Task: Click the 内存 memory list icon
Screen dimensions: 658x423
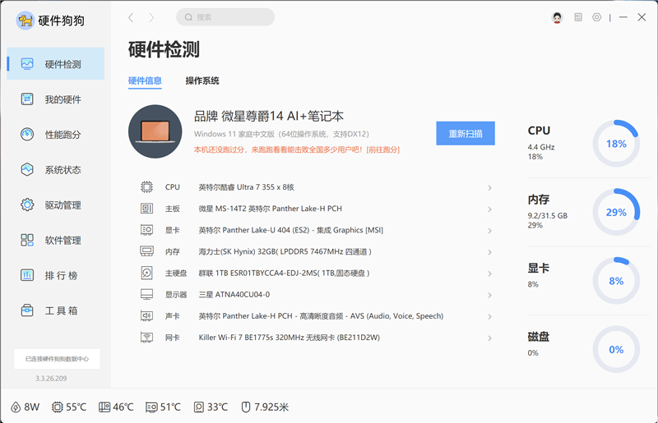Action: pyautogui.click(x=146, y=251)
